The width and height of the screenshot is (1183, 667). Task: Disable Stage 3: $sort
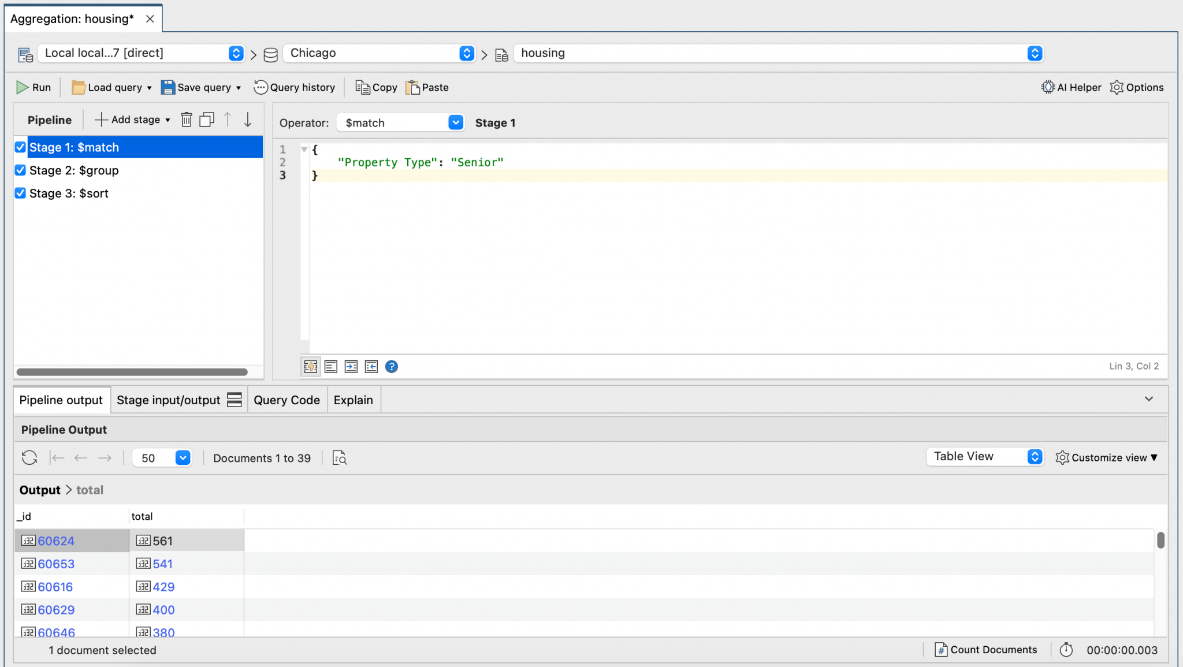pos(20,193)
